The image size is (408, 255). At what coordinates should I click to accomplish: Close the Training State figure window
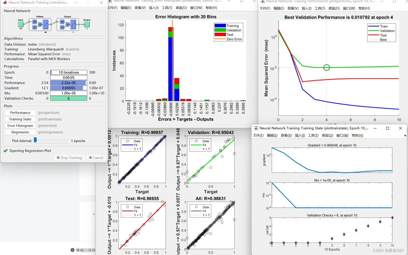point(400,128)
